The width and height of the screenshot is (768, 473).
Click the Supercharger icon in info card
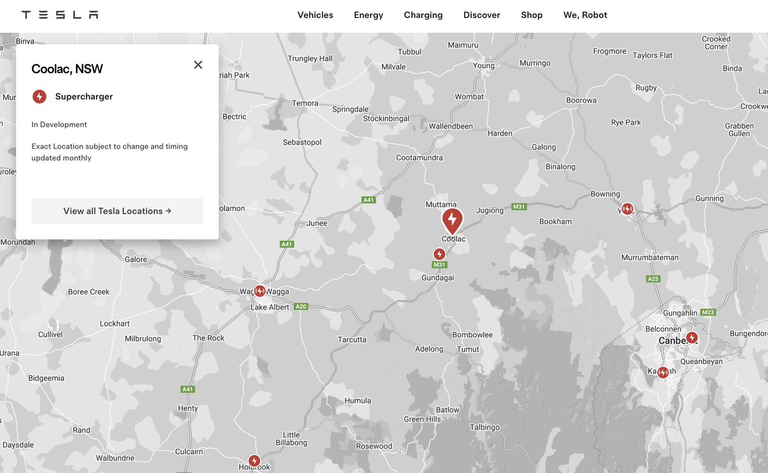39,97
